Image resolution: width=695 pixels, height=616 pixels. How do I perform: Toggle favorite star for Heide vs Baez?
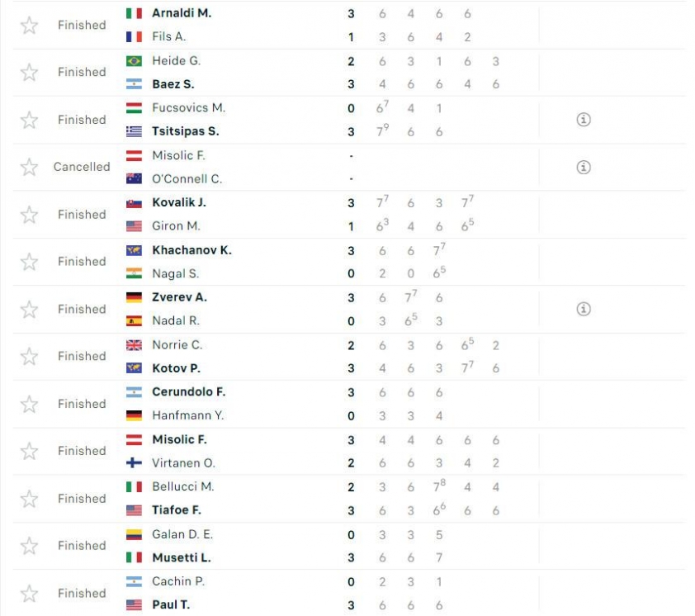click(29, 73)
